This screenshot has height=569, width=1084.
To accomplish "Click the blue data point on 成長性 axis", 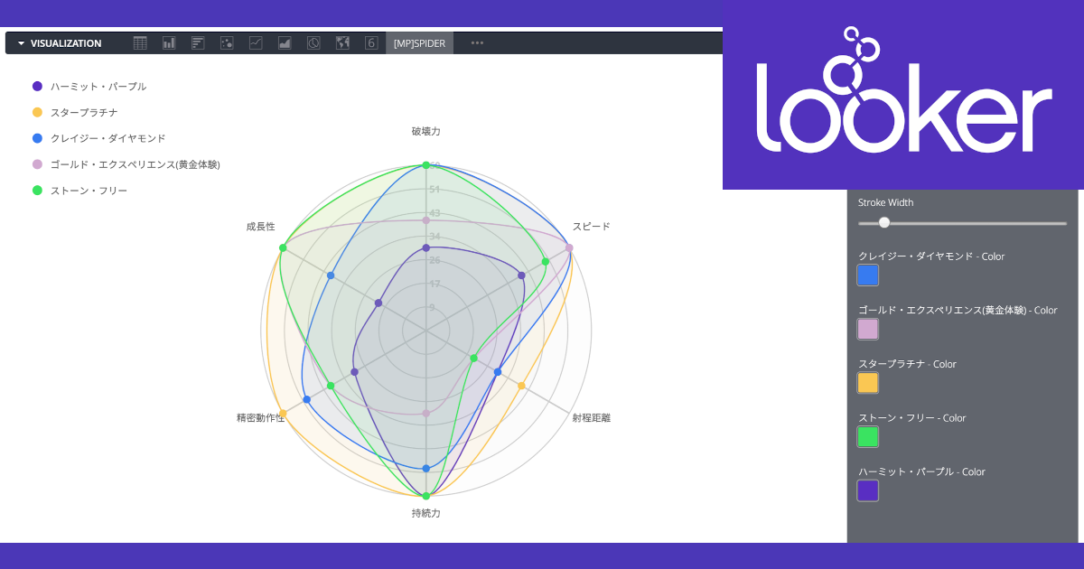I will point(331,275).
